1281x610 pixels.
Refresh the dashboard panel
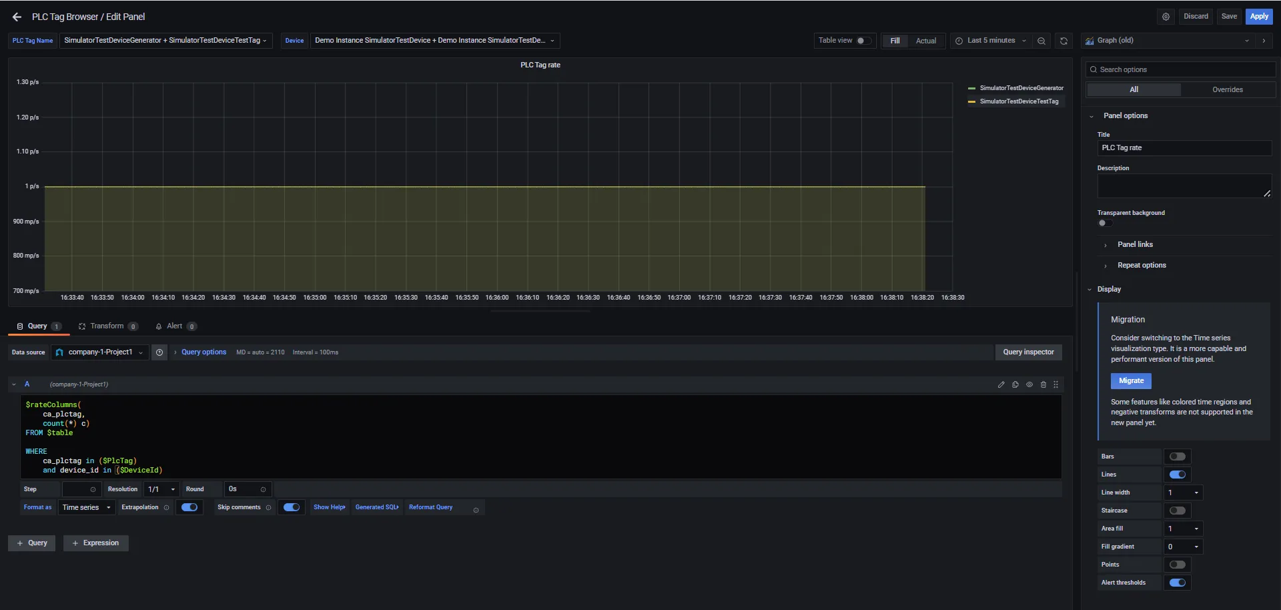[1063, 41]
